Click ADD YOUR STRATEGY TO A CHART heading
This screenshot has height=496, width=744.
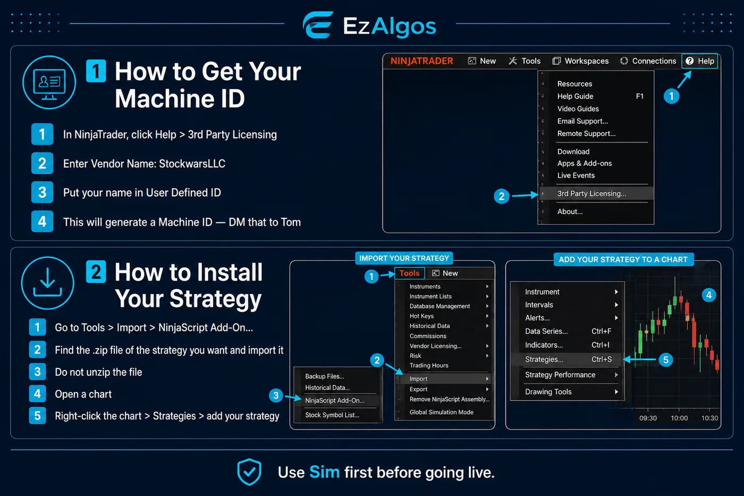tap(623, 259)
